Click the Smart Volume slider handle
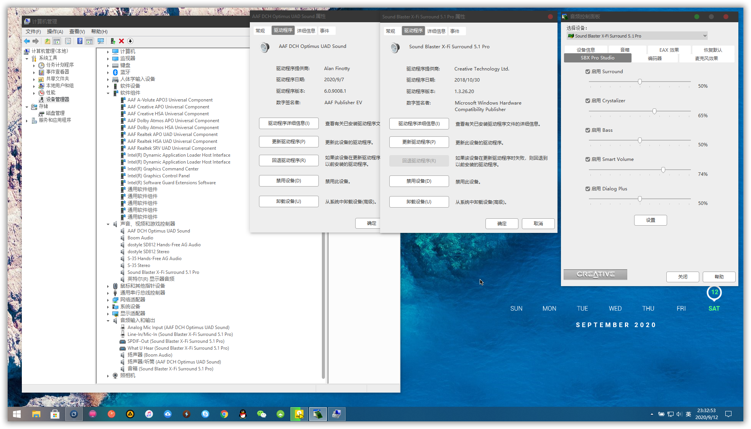This screenshot has width=751, height=429. click(663, 170)
